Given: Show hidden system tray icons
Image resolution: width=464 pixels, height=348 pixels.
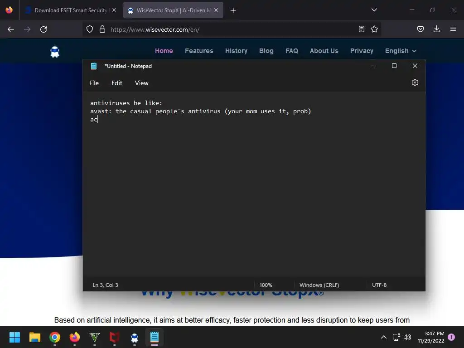Looking at the screenshot, I should pyautogui.click(x=383, y=337).
